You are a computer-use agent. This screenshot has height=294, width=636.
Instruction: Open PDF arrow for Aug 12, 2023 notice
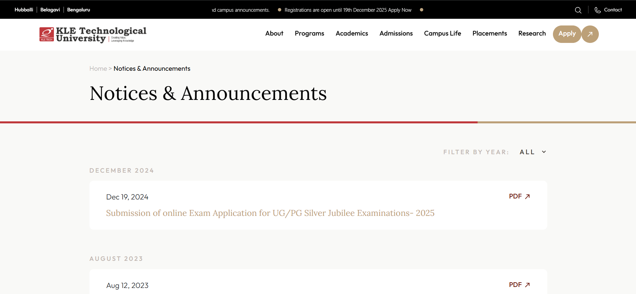coord(527,285)
